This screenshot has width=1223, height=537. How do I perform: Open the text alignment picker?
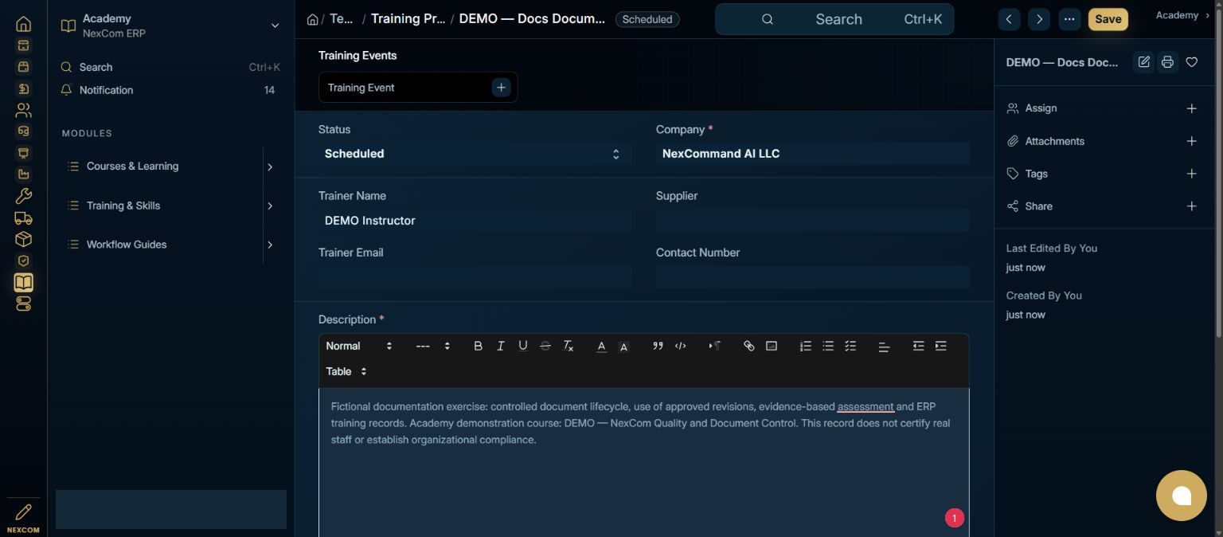click(884, 346)
